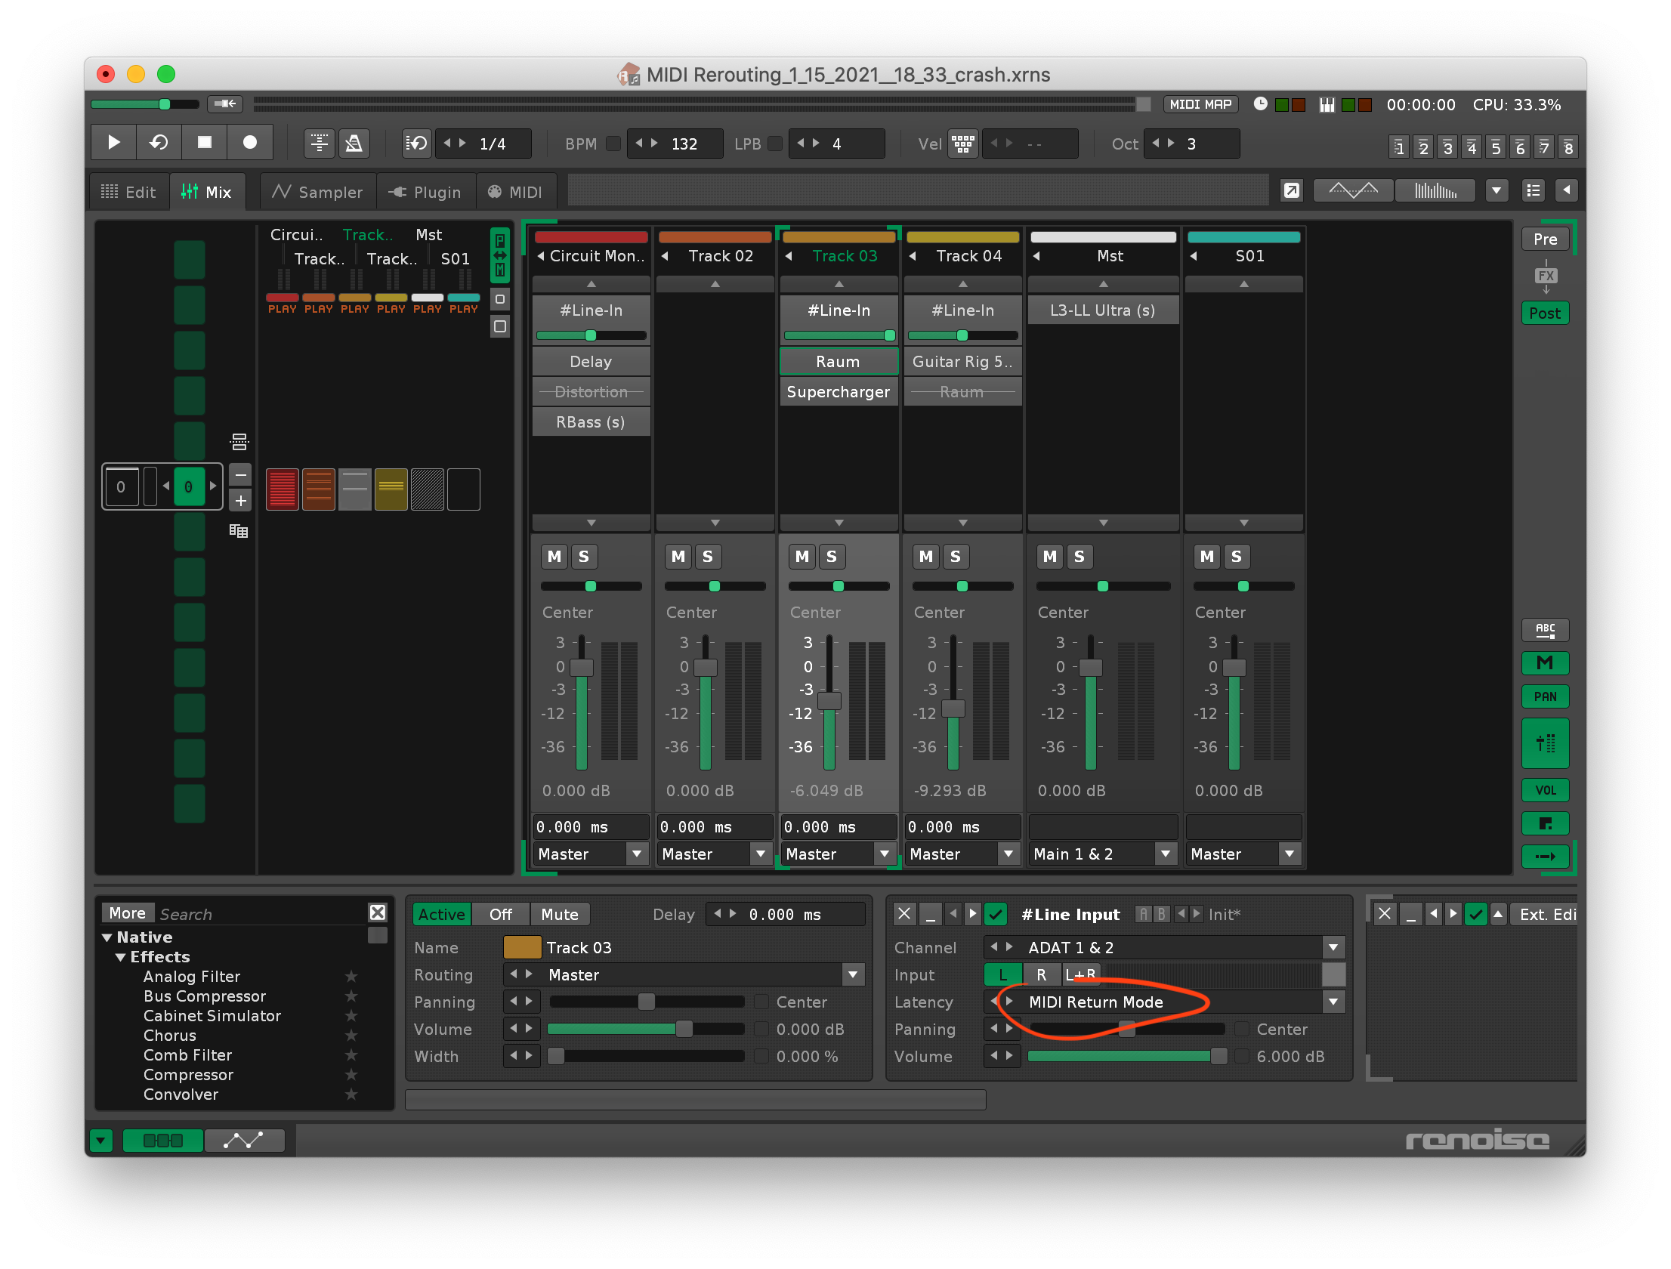Mute Track 02 in the mixer
The height and width of the screenshot is (1269, 1671).
(x=678, y=557)
